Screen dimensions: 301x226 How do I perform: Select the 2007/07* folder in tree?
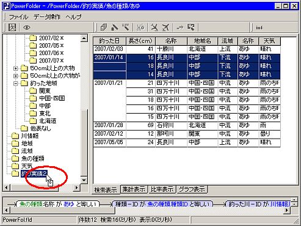click(51, 60)
